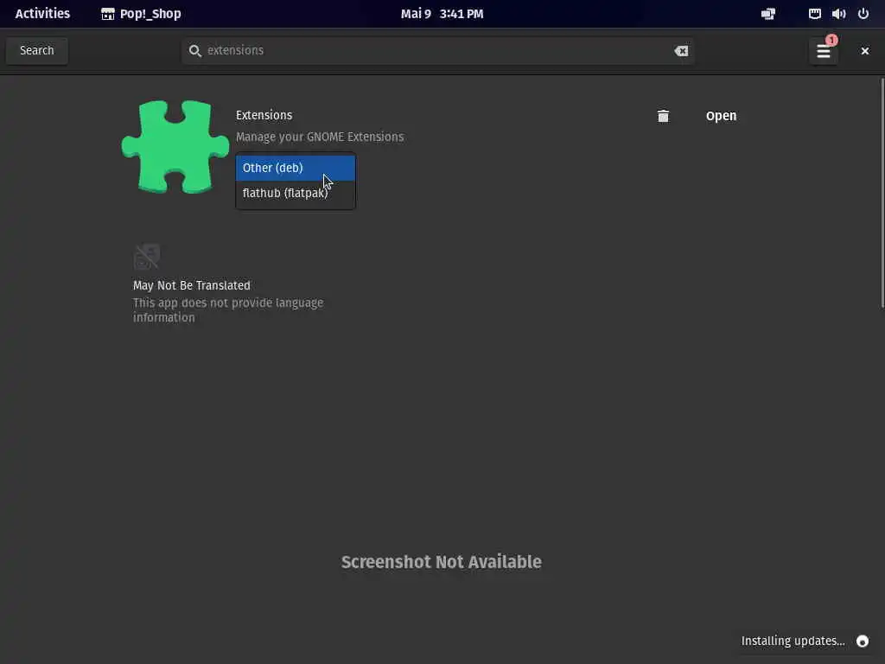Click the wired network status icon
This screenshot has height=664, width=885.
coord(814,14)
